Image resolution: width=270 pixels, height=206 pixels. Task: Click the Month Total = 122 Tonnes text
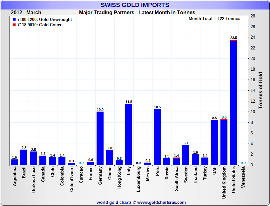214,19
